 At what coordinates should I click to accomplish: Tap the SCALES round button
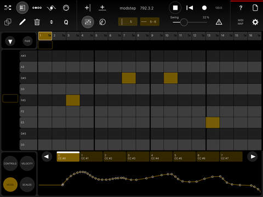[27, 184]
